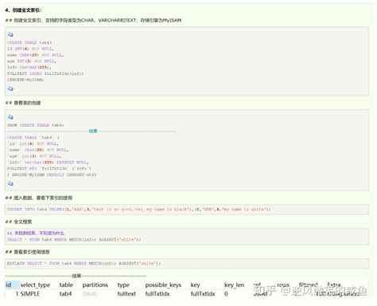377x306 pixels.
Task: Click the 'tab4' cell in the table column
Action: [65, 294]
